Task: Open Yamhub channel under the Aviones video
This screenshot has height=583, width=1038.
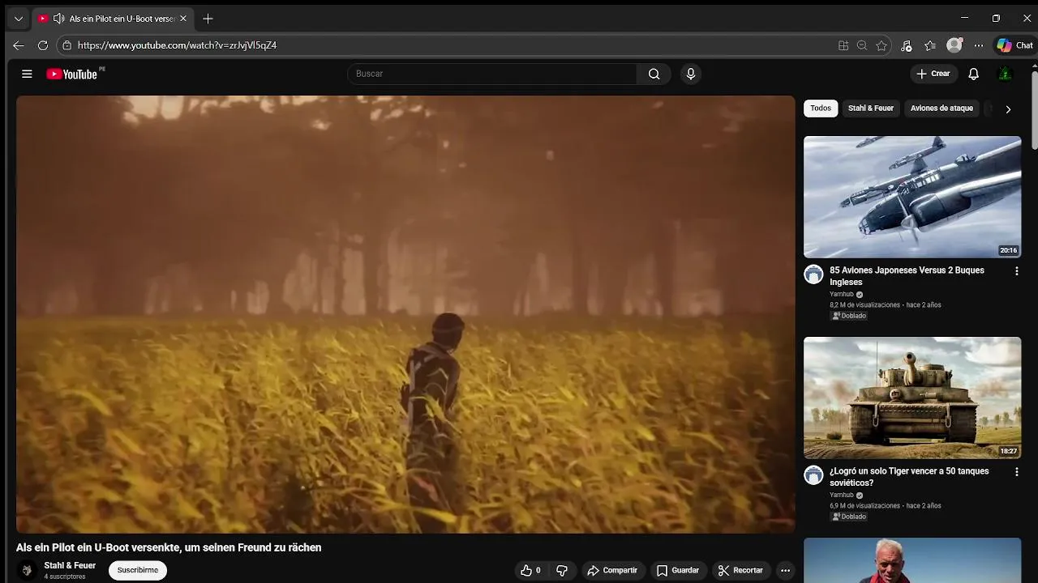Action: coord(842,295)
